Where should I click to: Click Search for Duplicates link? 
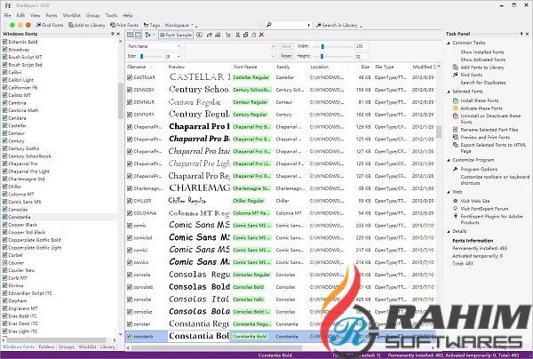pyautogui.click(x=483, y=83)
